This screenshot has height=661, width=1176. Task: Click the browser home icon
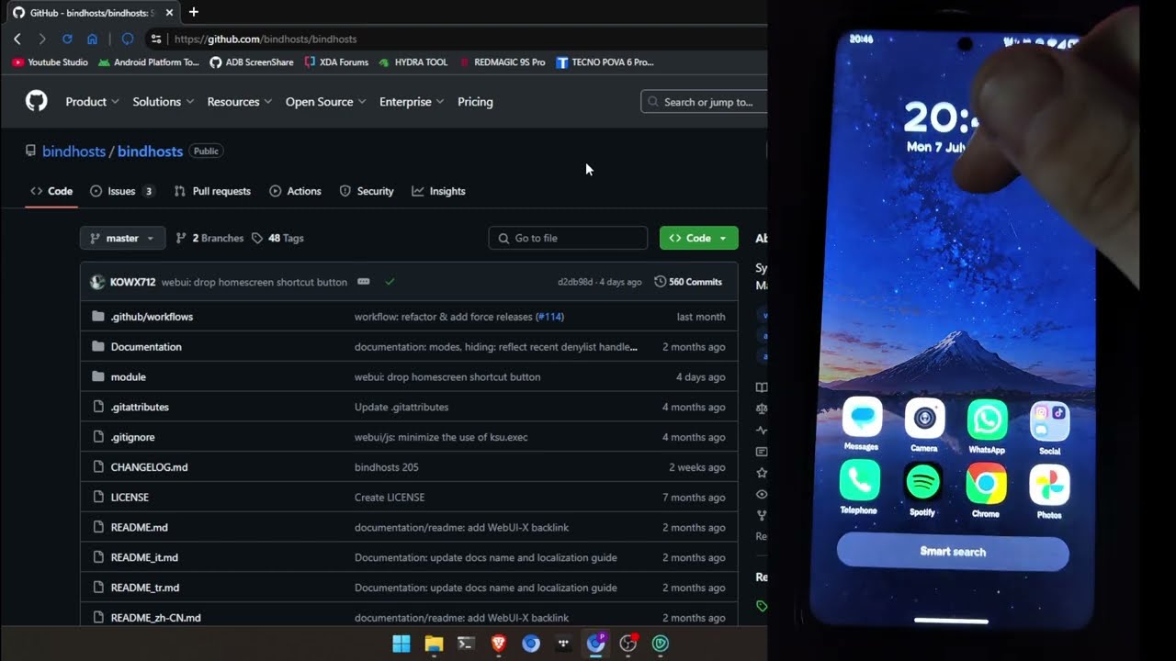tap(92, 39)
